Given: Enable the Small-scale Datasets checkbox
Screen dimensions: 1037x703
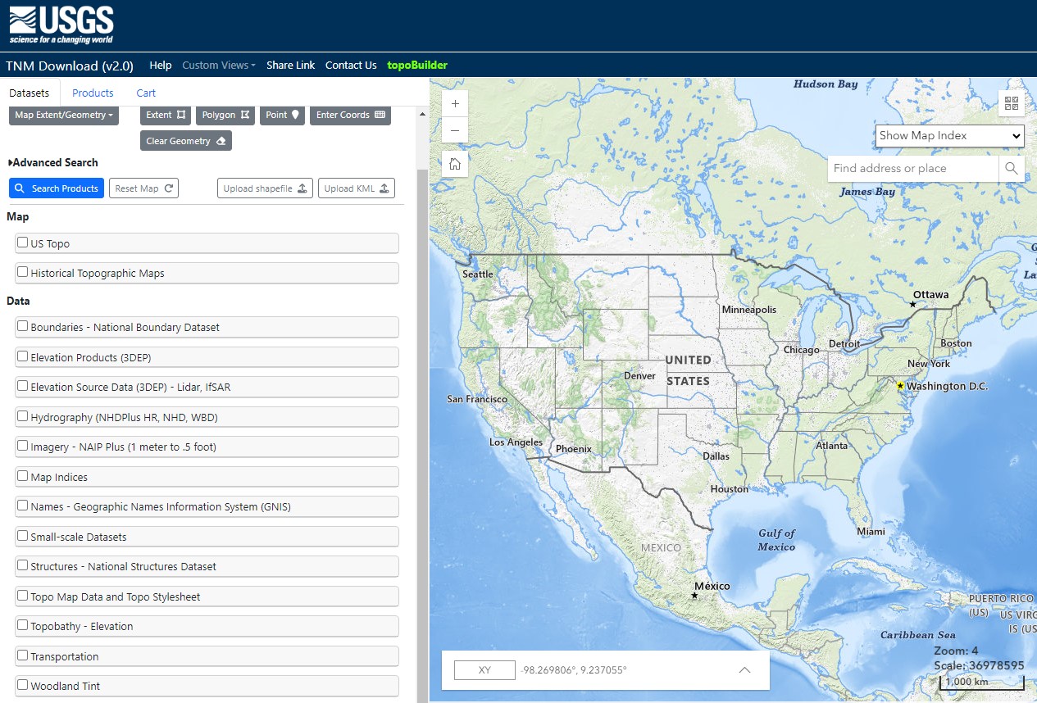Looking at the screenshot, I should point(23,536).
